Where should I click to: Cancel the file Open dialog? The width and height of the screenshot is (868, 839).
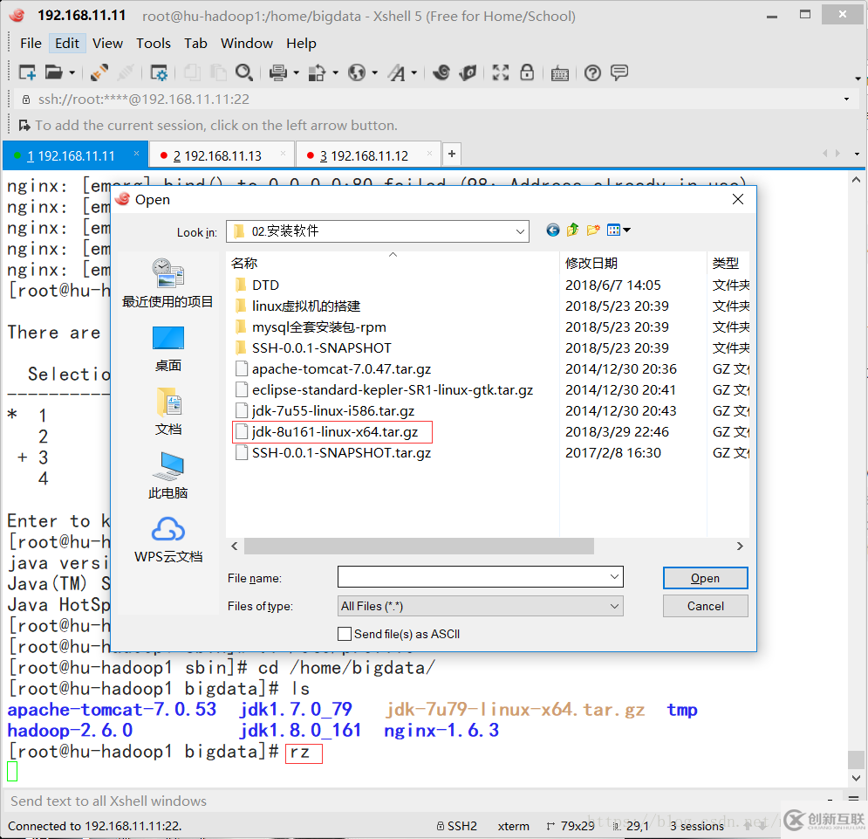tap(705, 605)
